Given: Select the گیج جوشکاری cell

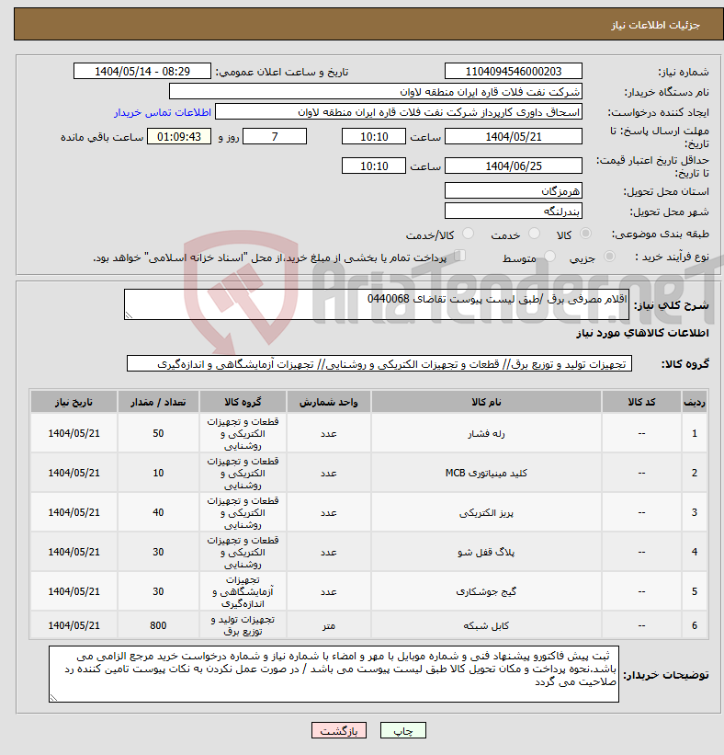Looking at the screenshot, I should click(x=486, y=591).
